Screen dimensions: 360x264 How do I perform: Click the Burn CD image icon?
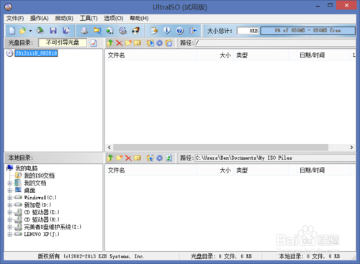coord(136,30)
